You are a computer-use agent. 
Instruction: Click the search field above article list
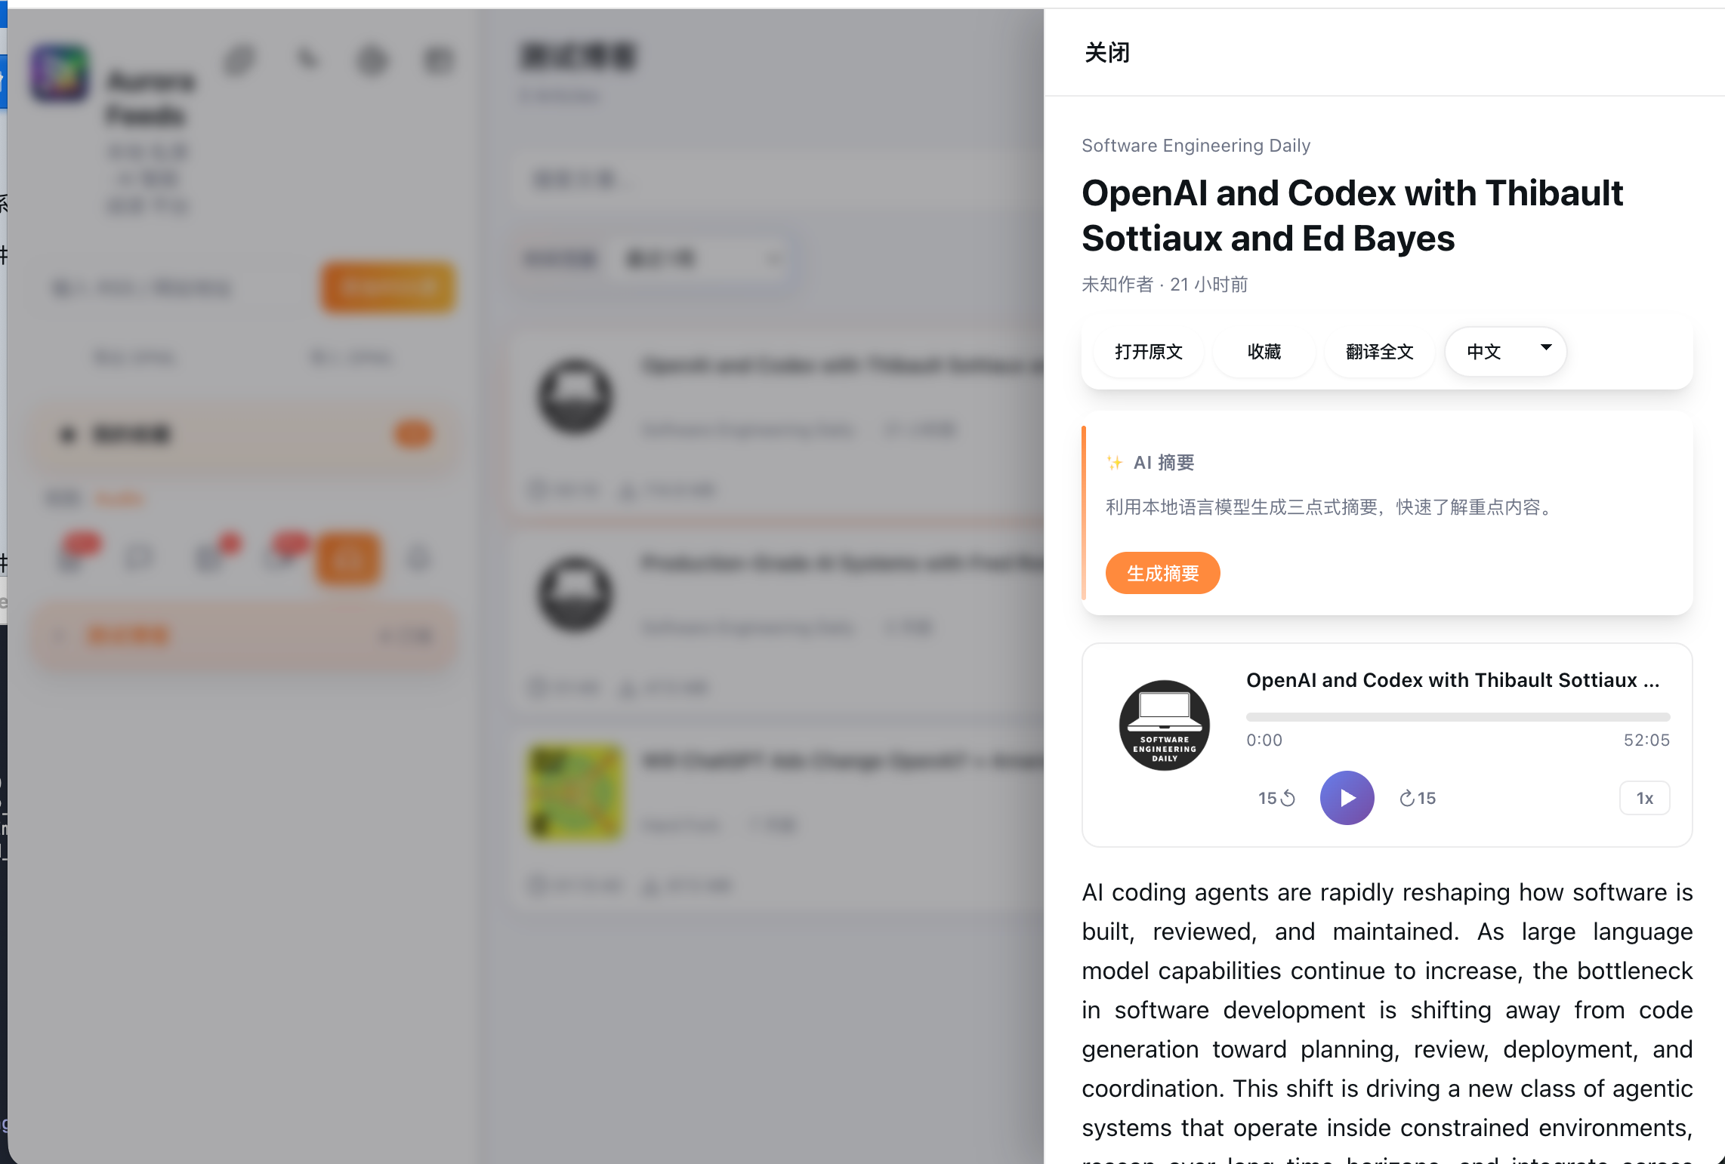tap(755, 180)
